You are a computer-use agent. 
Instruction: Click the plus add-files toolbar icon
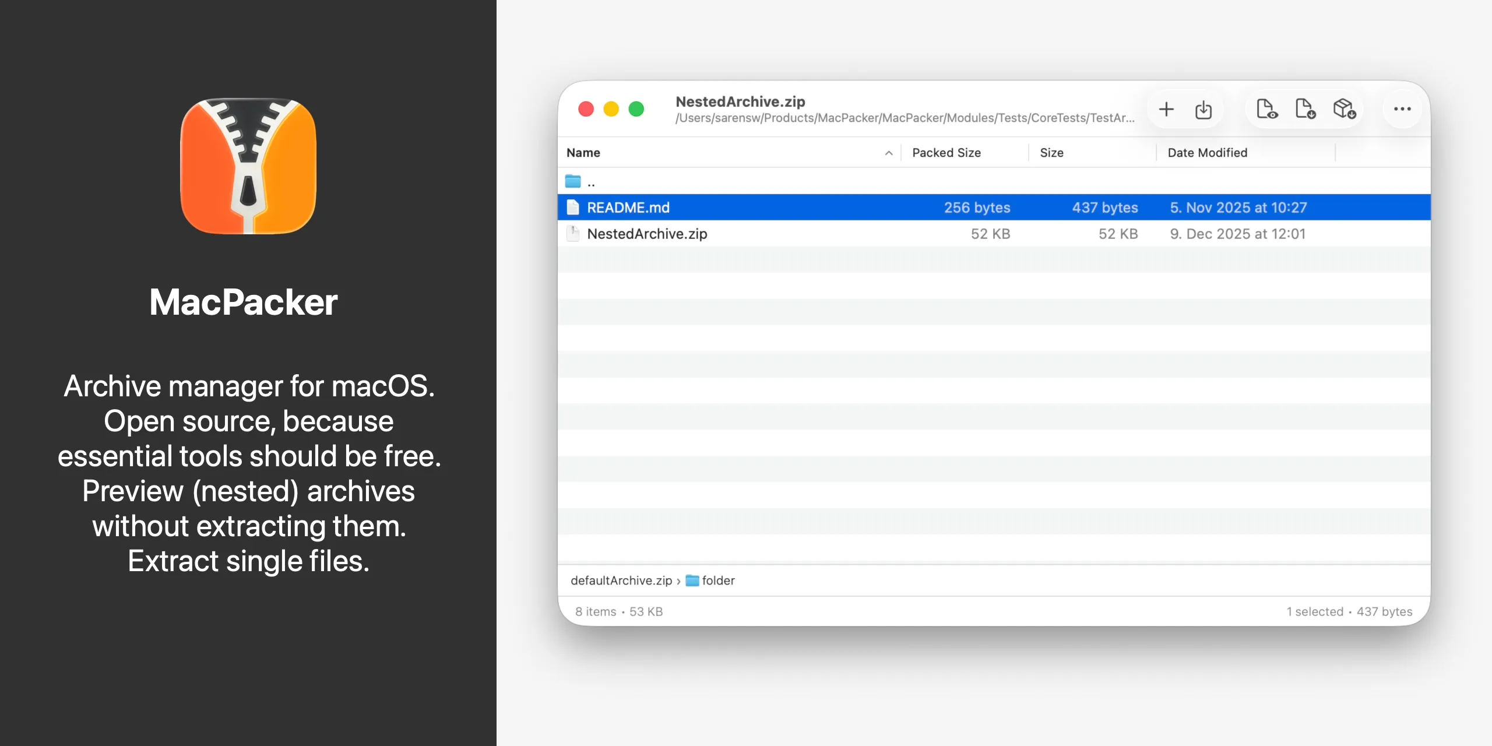(1166, 109)
